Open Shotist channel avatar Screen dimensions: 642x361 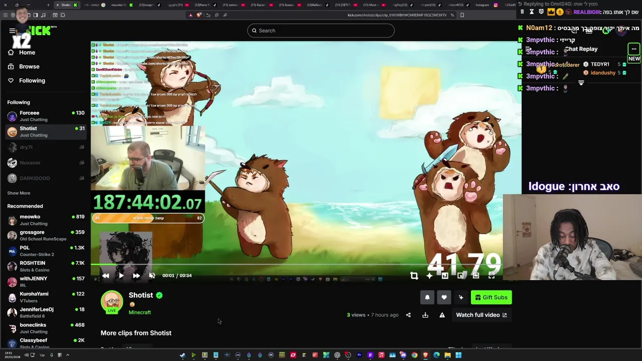pos(112,302)
